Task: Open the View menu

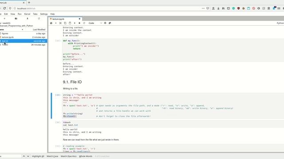Action: pyautogui.click(x=13, y=14)
